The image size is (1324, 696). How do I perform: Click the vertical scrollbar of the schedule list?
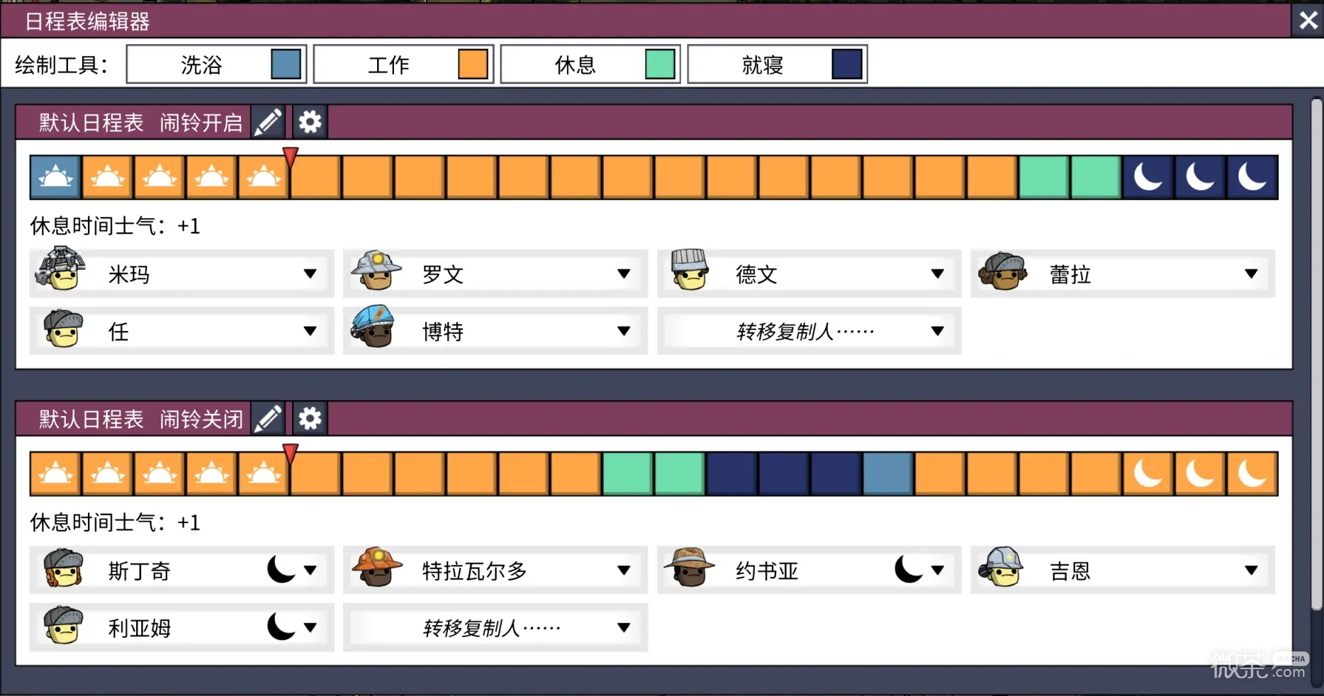(x=1316, y=354)
